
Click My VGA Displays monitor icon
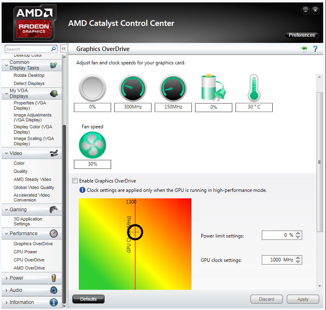(54, 93)
